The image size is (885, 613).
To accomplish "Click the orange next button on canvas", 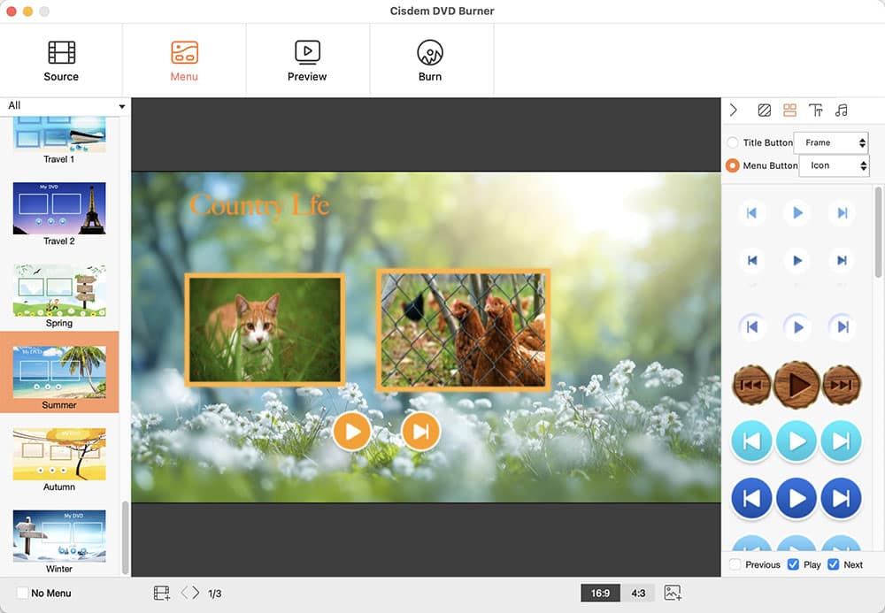I will (420, 432).
